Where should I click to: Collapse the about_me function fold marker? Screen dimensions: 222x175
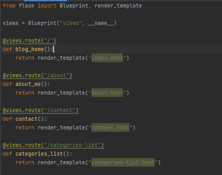point(1,84)
